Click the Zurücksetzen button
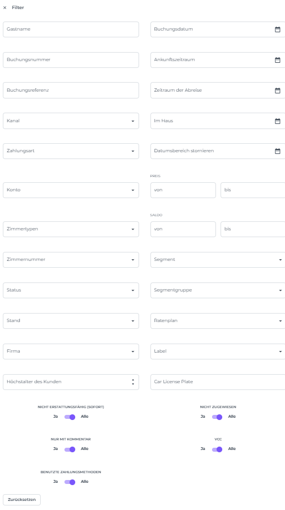Image resolution: width=285 pixels, height=510 pixels. [x=22, y=500]
